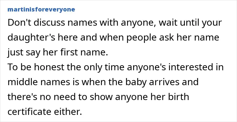Click the word "honest" in the comment
The height and width of the screenshot is (122, 237).
(x=49, y=67)
